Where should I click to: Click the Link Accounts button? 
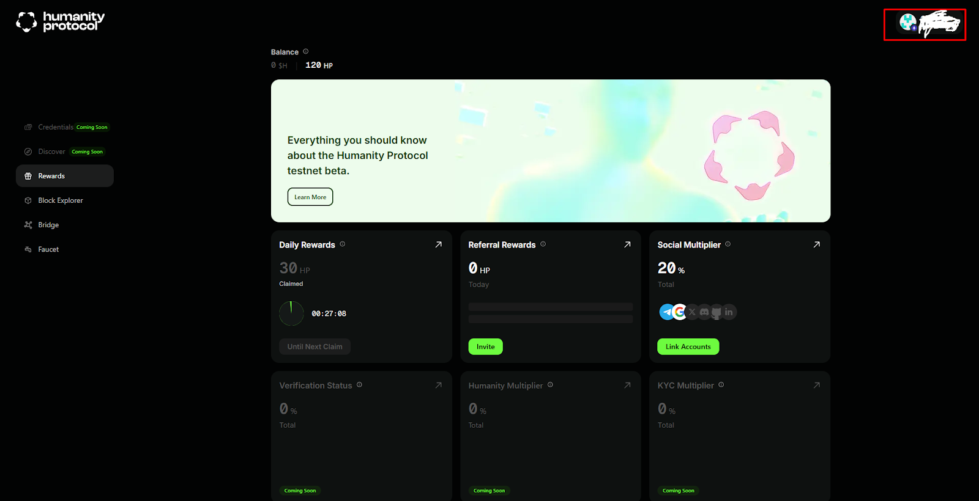(688, 346)
